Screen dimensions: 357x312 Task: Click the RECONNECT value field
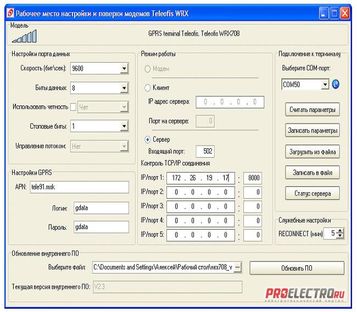(330, 233)
